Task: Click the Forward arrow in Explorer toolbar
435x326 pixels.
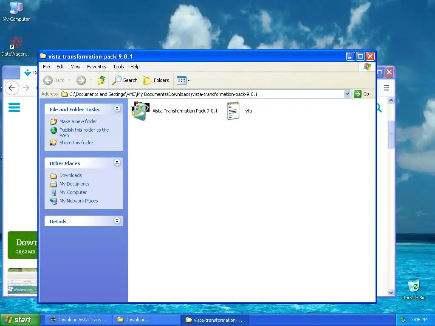Action: pos(81,80)
